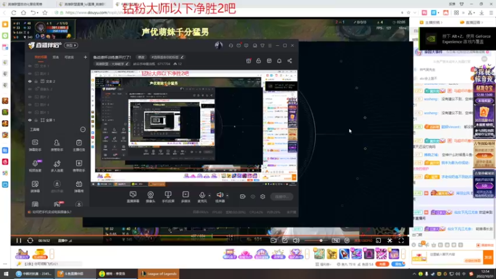Toggle the 文本 1 layer visibility eye

click(30, 66)
